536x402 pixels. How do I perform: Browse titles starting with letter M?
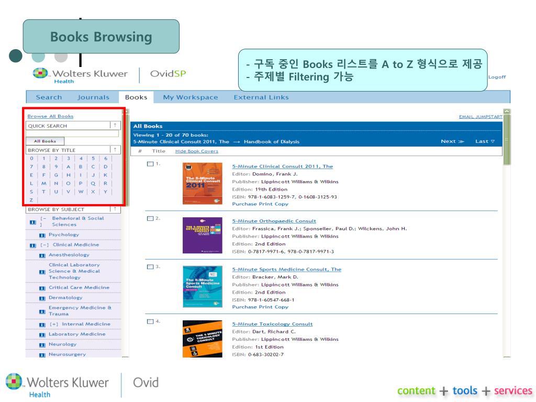click(44, 183)
